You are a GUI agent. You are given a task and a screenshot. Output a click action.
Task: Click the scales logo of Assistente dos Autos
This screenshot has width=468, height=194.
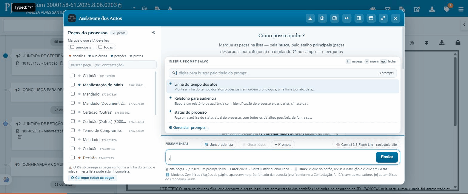(72, 18)
